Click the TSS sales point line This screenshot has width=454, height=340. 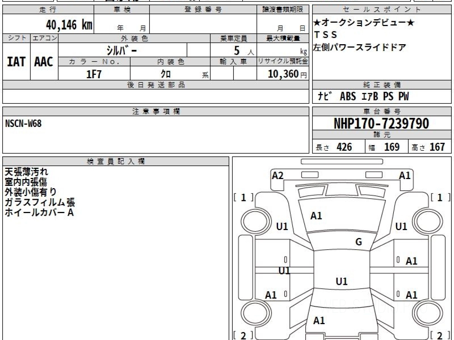coord(325,35)
